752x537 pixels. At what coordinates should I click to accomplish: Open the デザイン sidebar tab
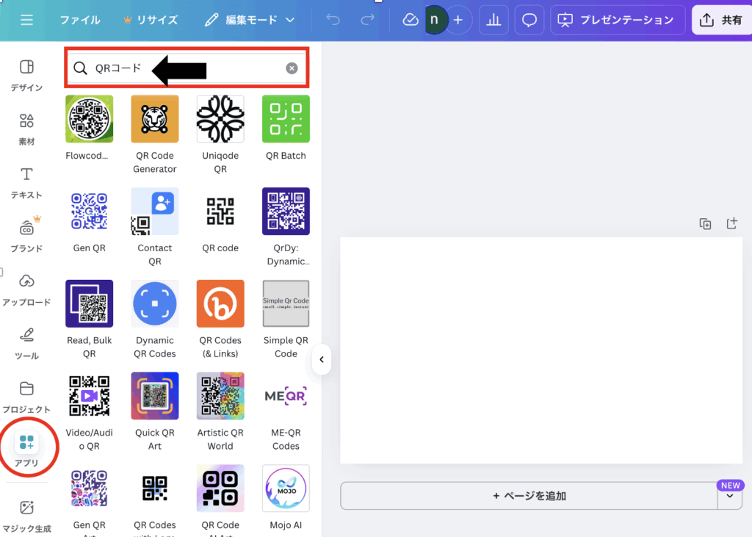coord(27,75)
